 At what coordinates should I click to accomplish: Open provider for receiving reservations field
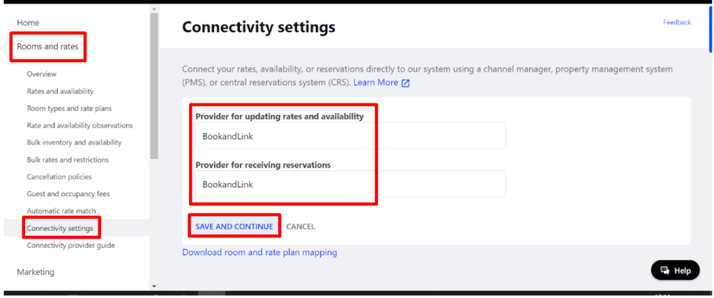coord(351,184)
